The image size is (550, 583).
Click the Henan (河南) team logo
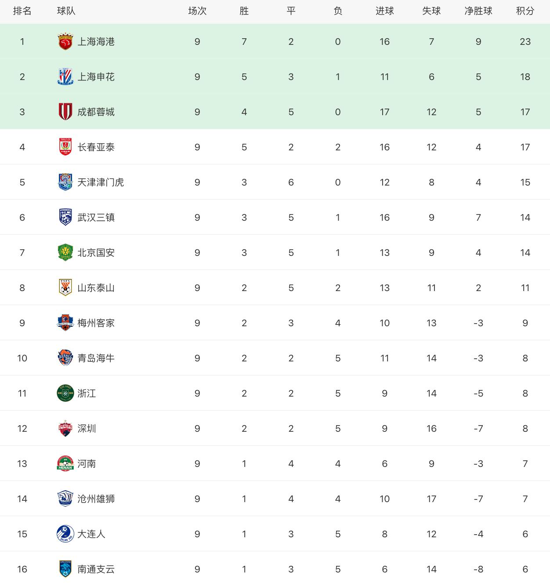(x=65, y=463)
